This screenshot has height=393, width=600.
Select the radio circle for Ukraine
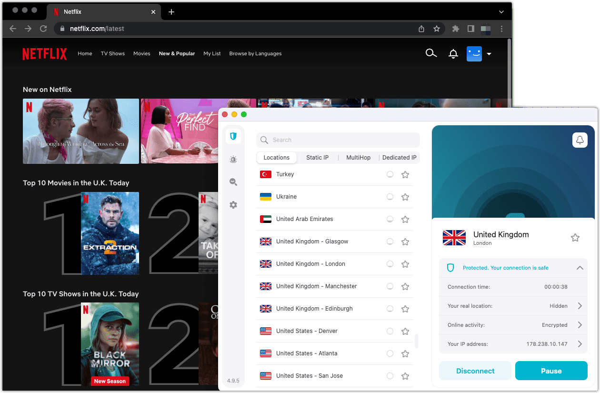pos(390,197)
